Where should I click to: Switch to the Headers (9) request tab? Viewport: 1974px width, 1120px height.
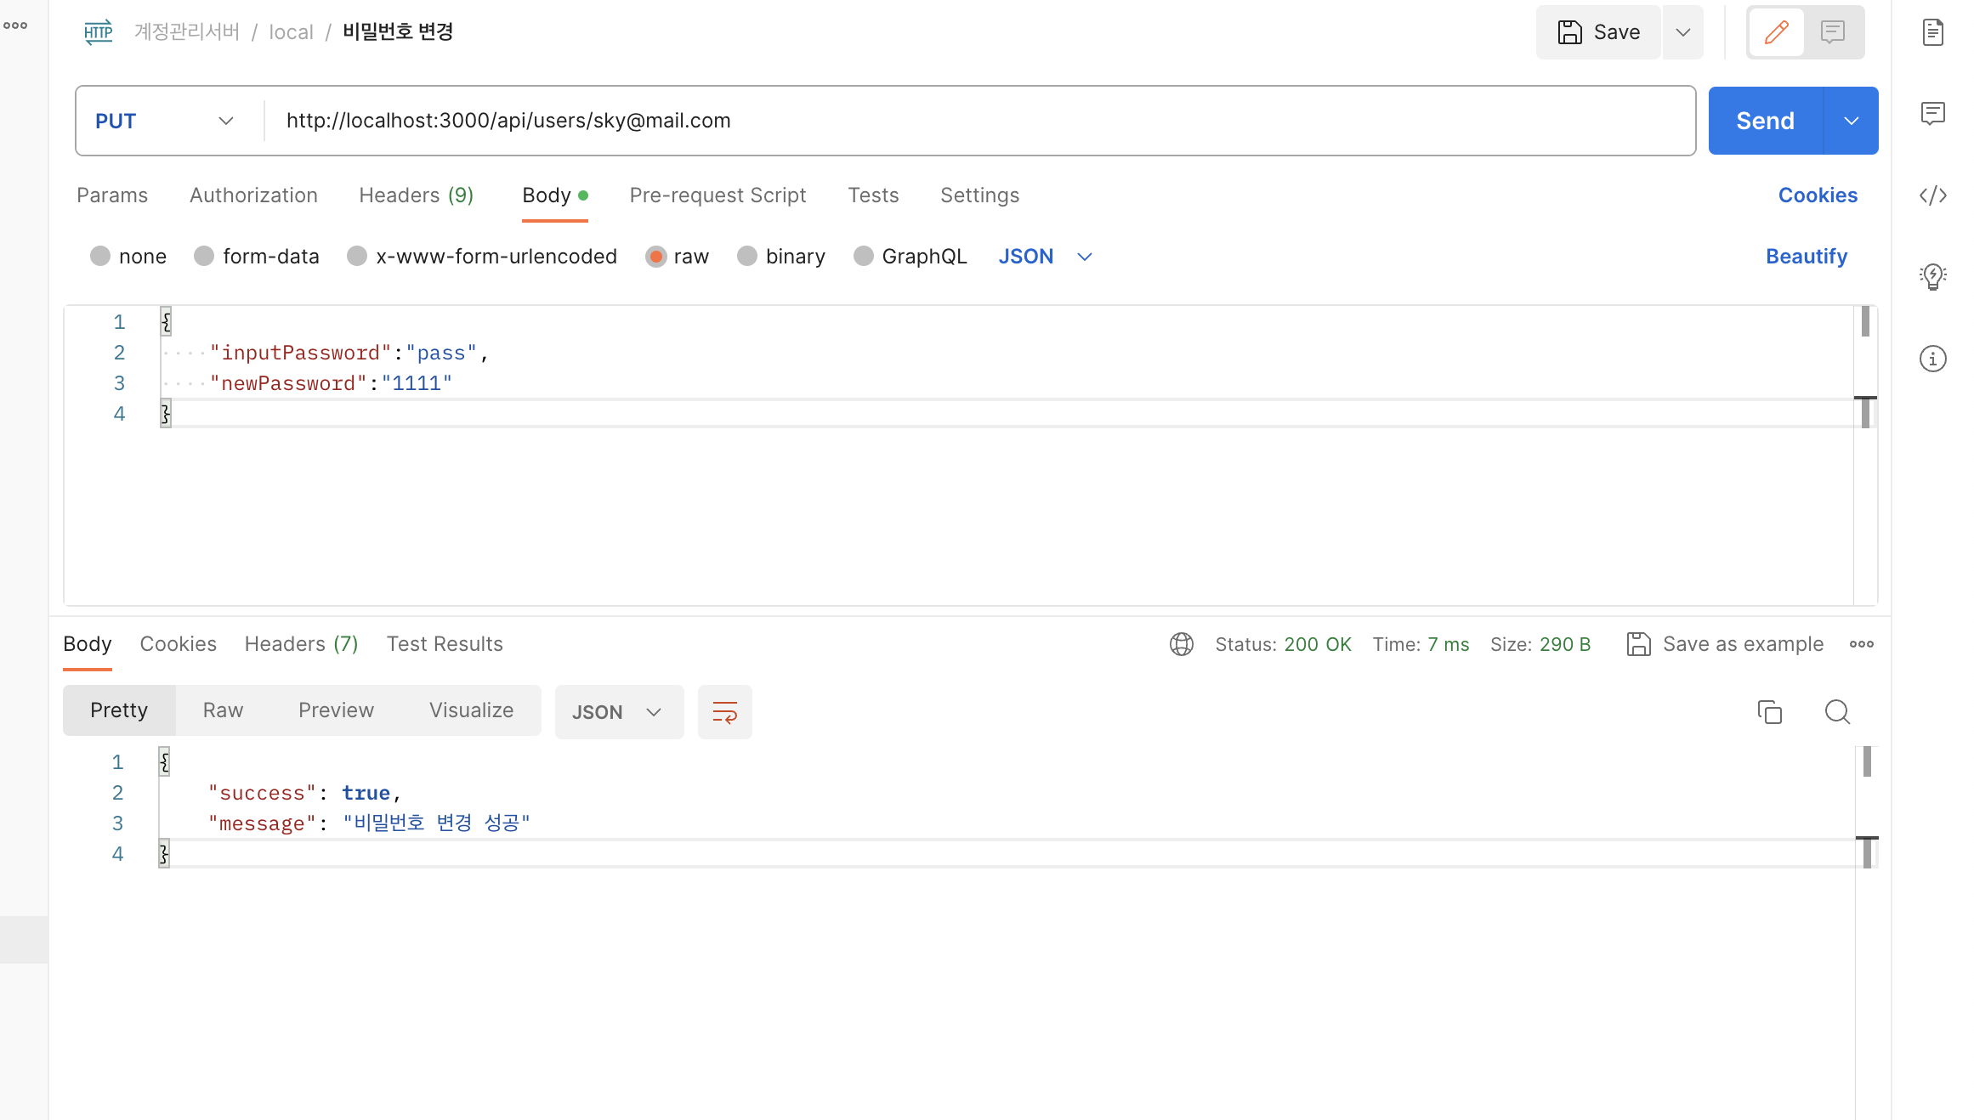(x=416, y=195)
